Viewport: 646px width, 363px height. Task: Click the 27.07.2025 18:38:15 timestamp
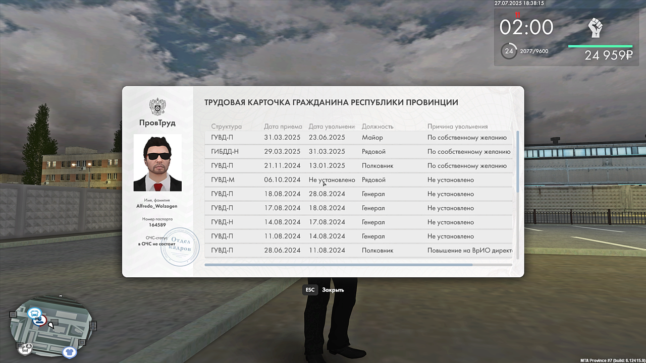click(x=519, y=4)
